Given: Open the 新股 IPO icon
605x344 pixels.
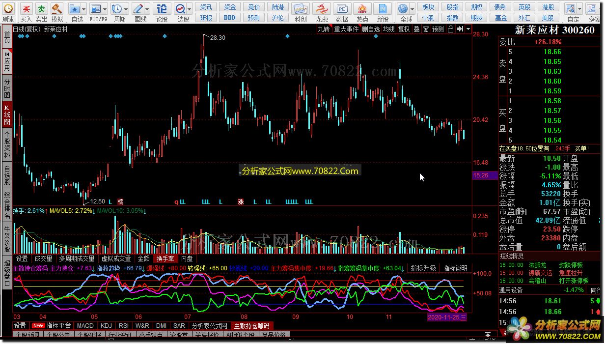Looking at the screenshot, I should 383,9.
